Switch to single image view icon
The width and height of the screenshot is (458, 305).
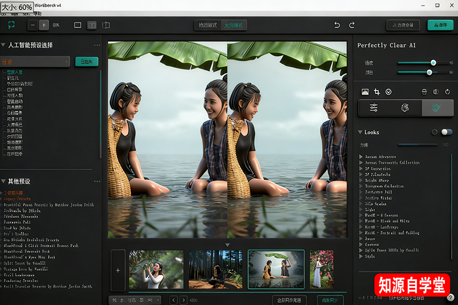click(78, 25)
